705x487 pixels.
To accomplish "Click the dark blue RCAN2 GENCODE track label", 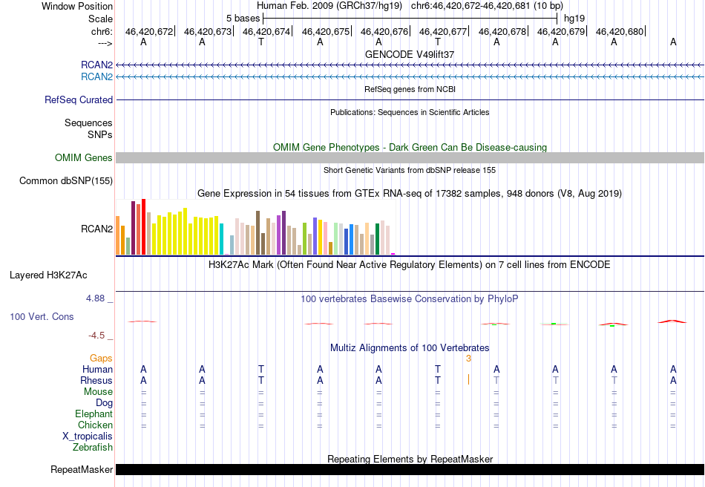I will (96, 65).
